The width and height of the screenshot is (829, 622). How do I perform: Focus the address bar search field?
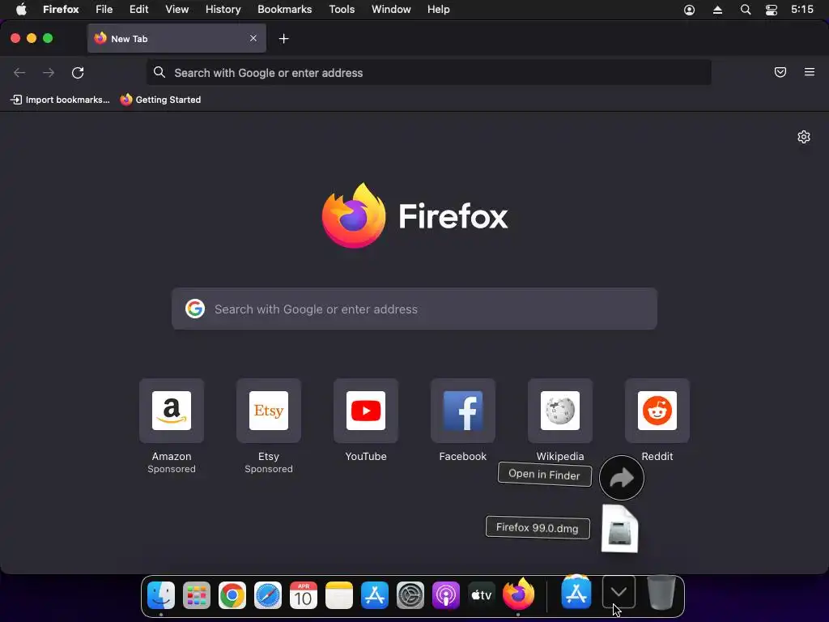[x=429, y=72]
